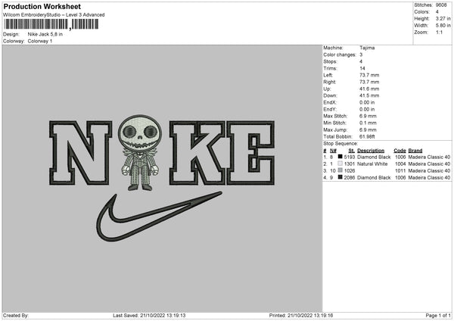Select the Total Bobbin value 61.98ft
Image resolution: width=454 pixels, height=321 pixels.
click(x=367, y=136)
